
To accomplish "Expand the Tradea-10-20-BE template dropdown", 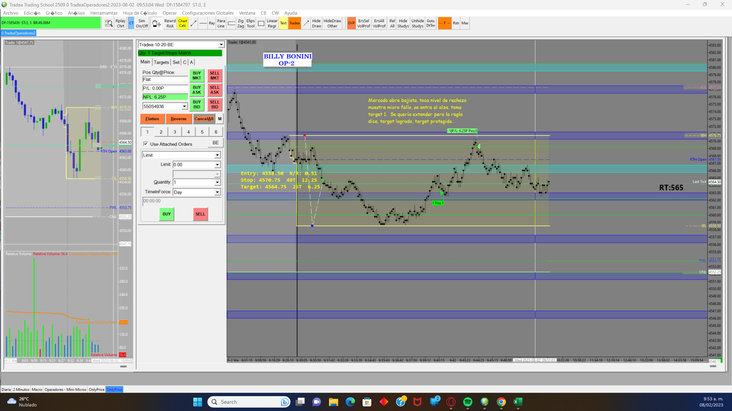I will (x=221, y=45).
